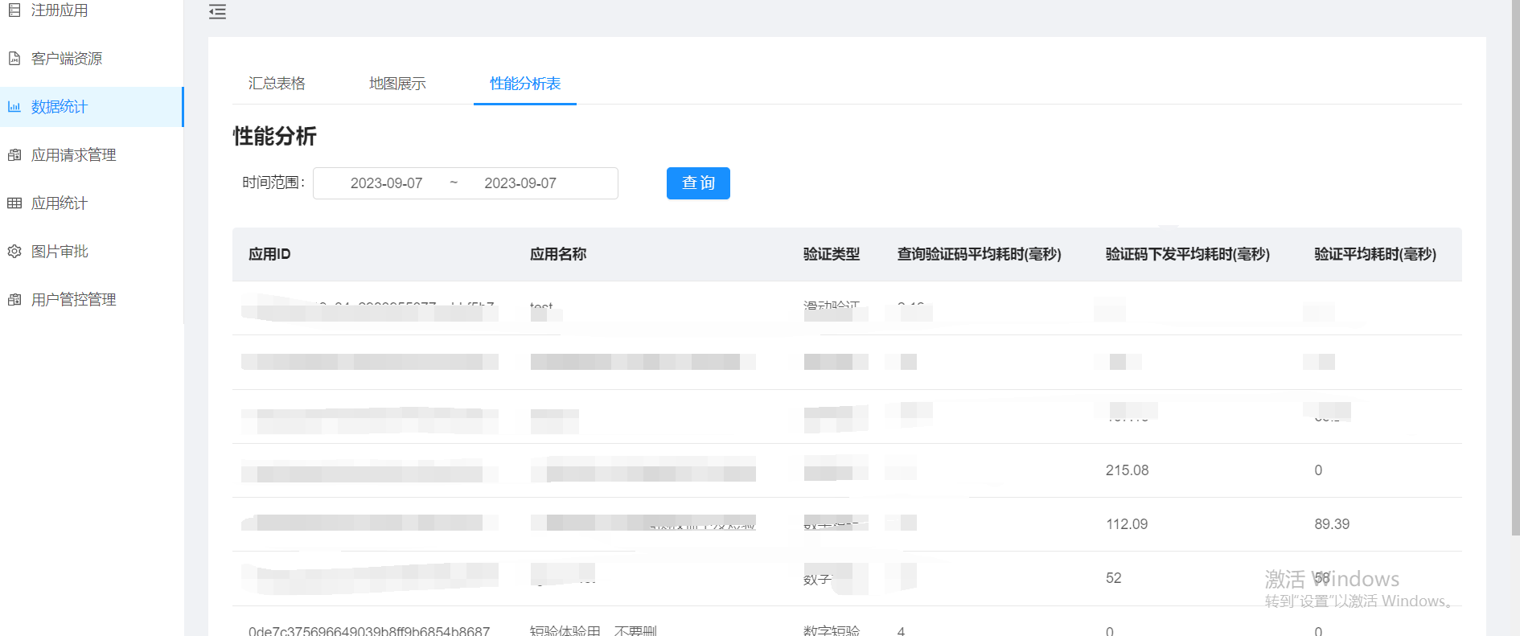Click the 时间范围 label
This screenshot has height=636, width=1520.
coord(273,183)
